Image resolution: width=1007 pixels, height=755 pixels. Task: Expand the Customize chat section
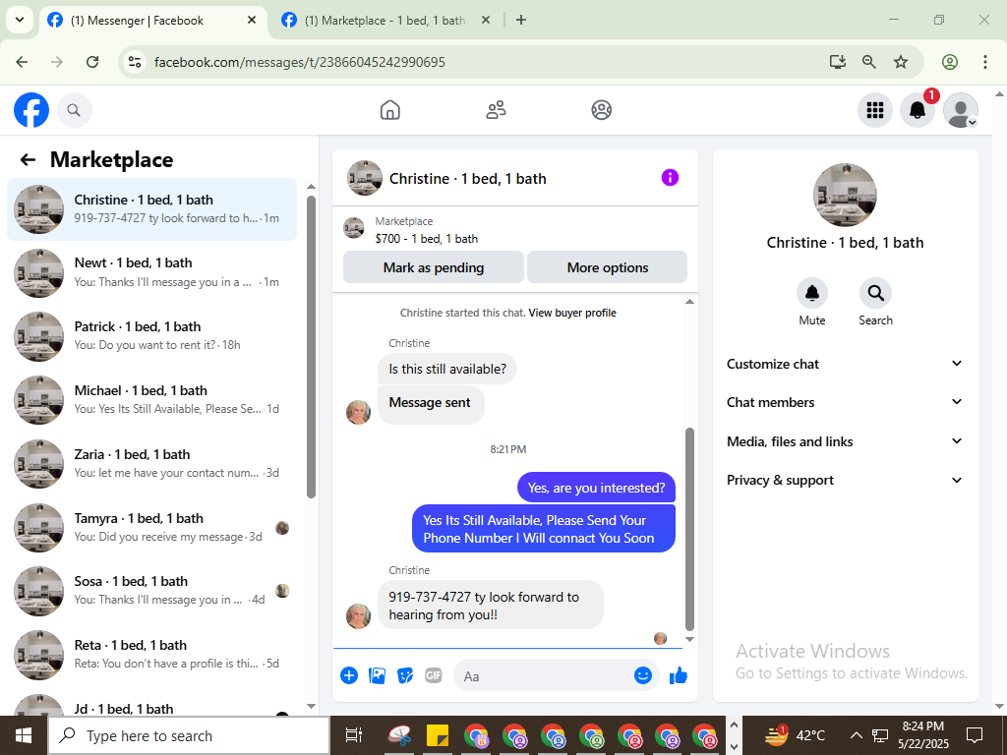[x=845, y=364]
